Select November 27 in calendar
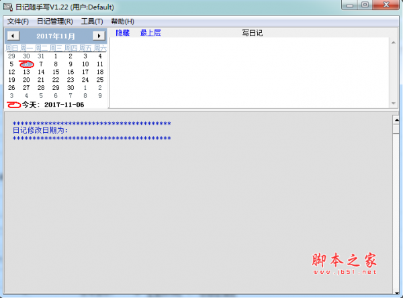Screen dimensions: 403x298 [x=26, y=88]
